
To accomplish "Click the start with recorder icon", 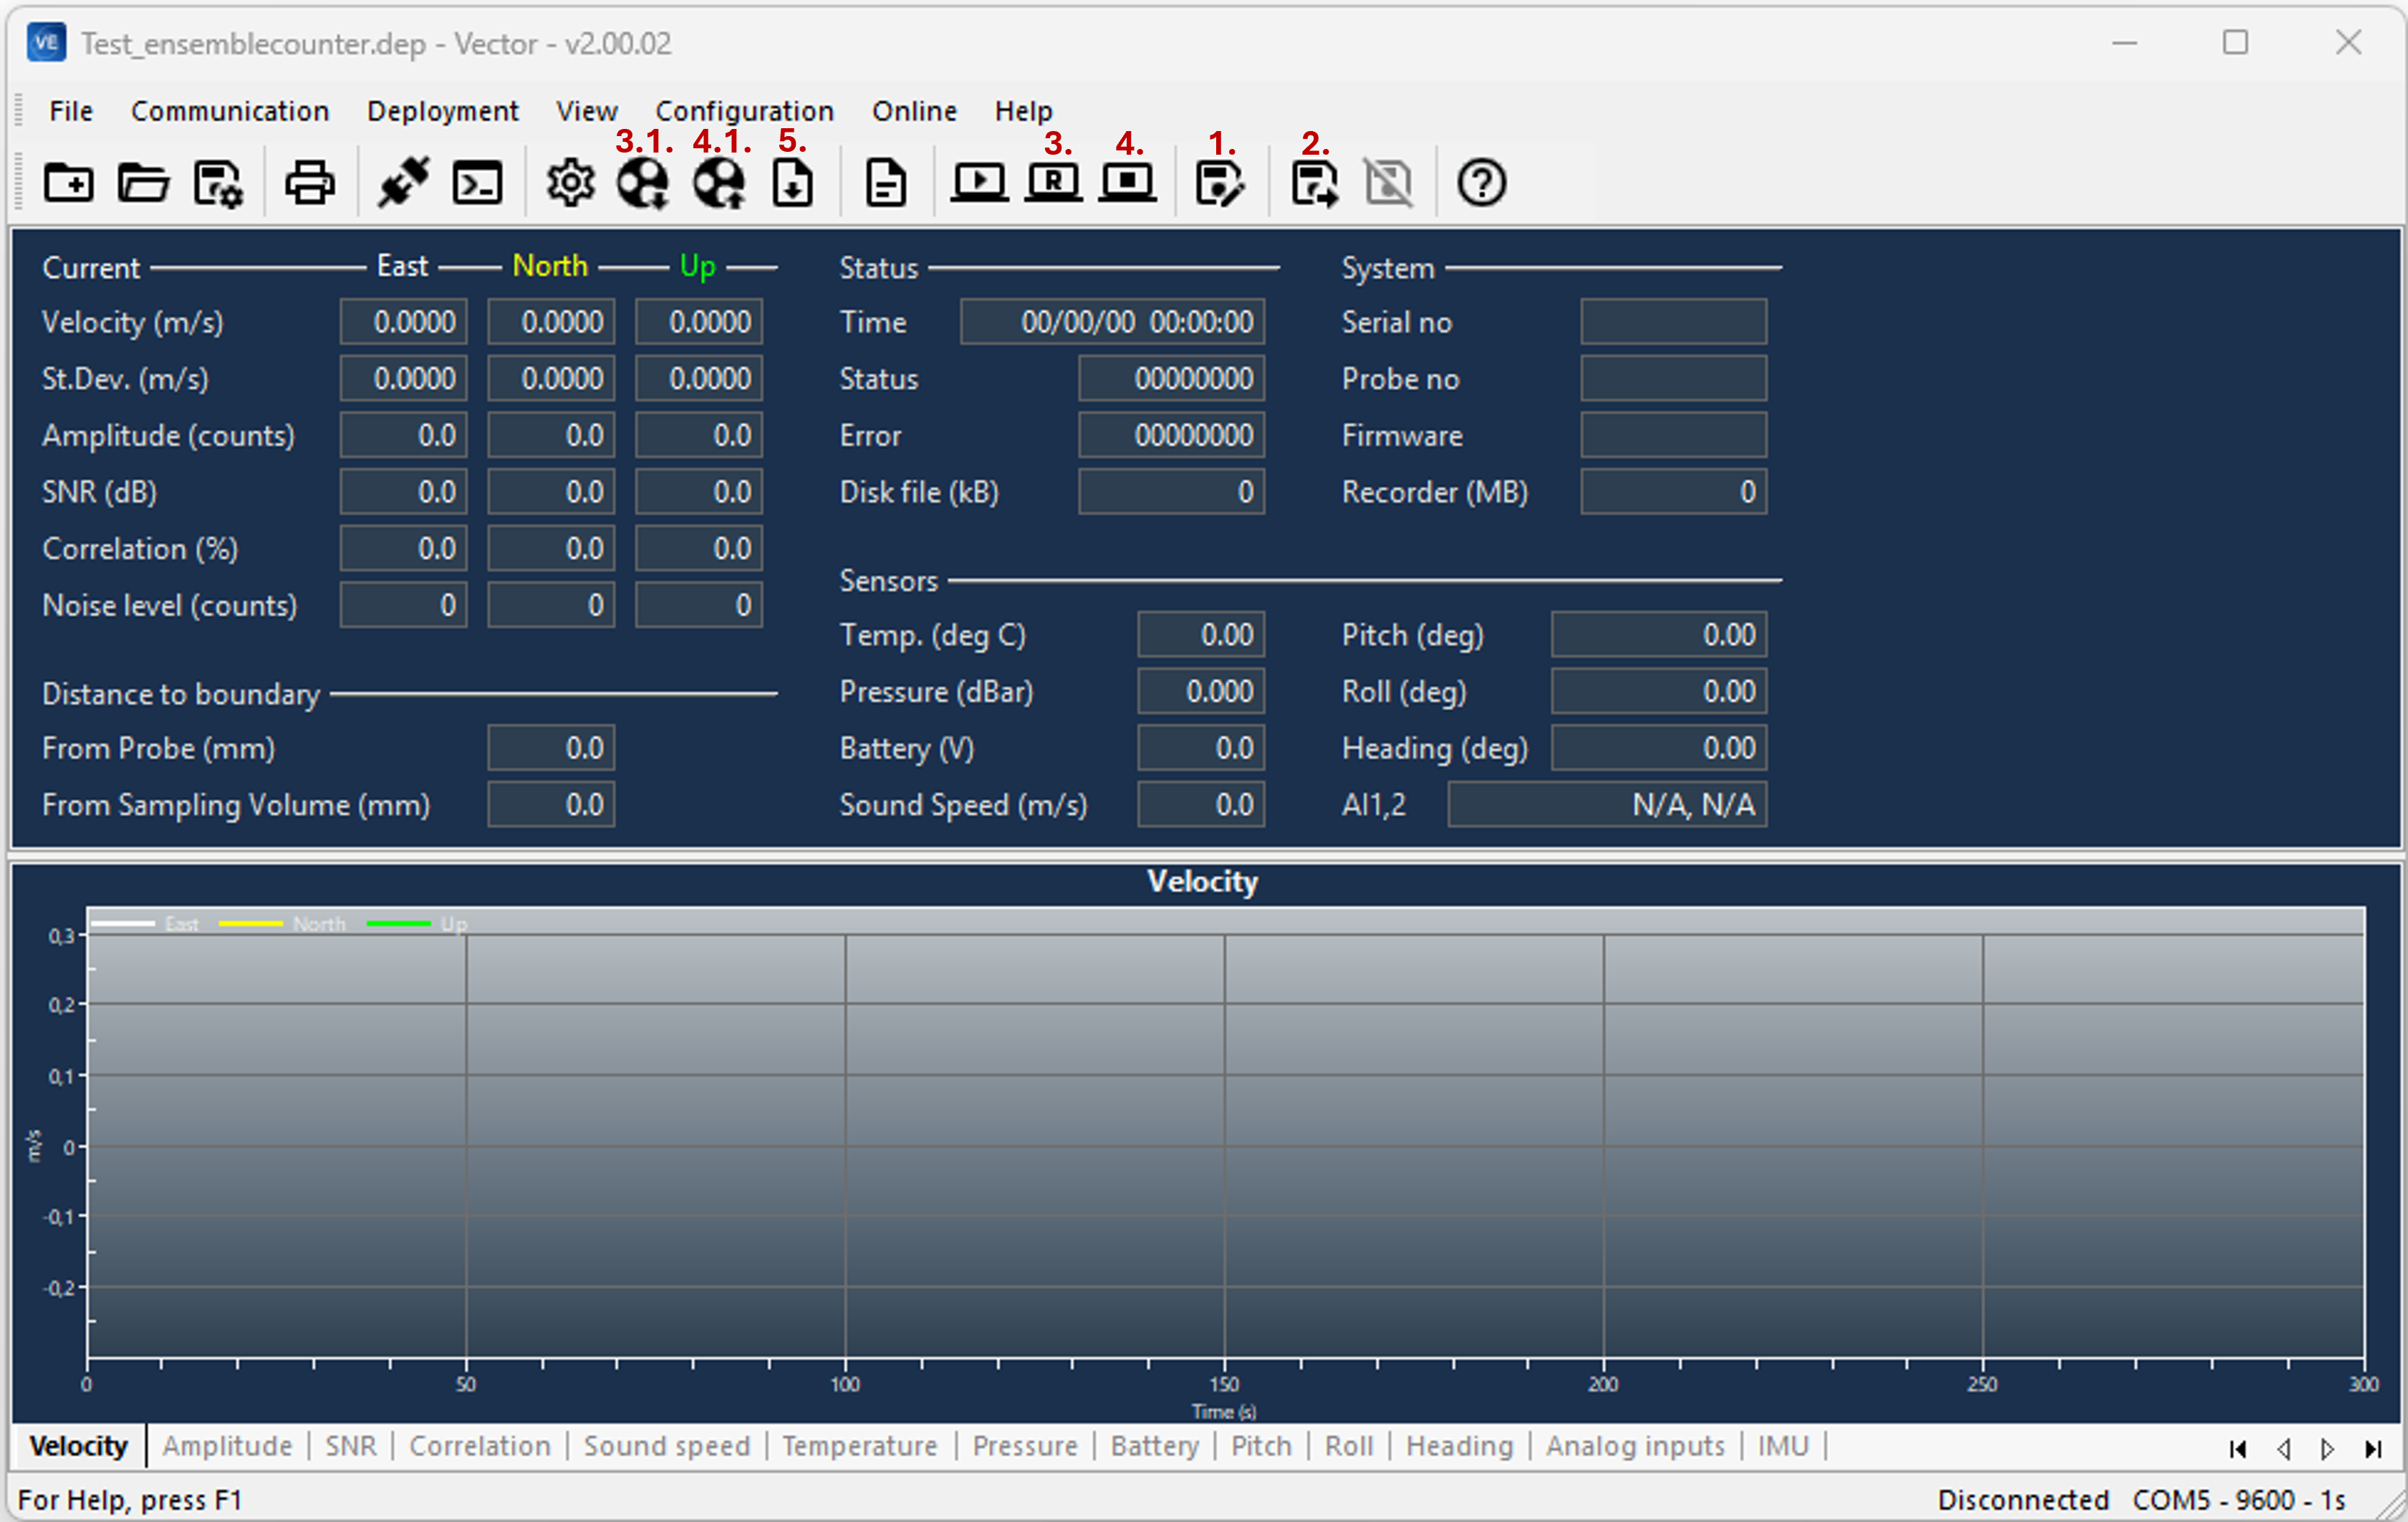I will pos(1053,183).
